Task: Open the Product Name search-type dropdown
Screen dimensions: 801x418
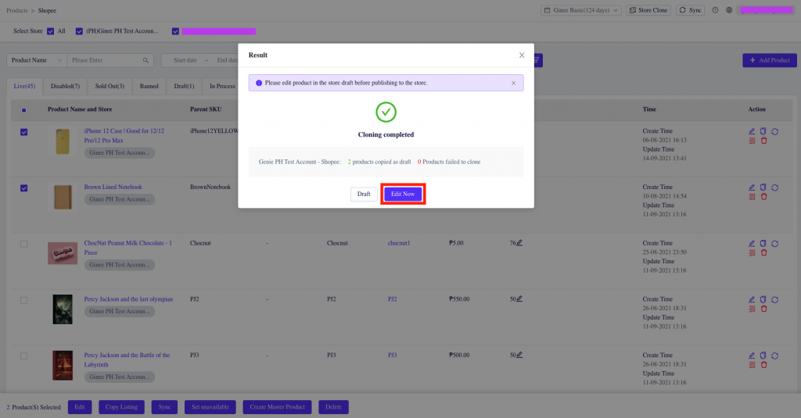Action: (36, 60)
